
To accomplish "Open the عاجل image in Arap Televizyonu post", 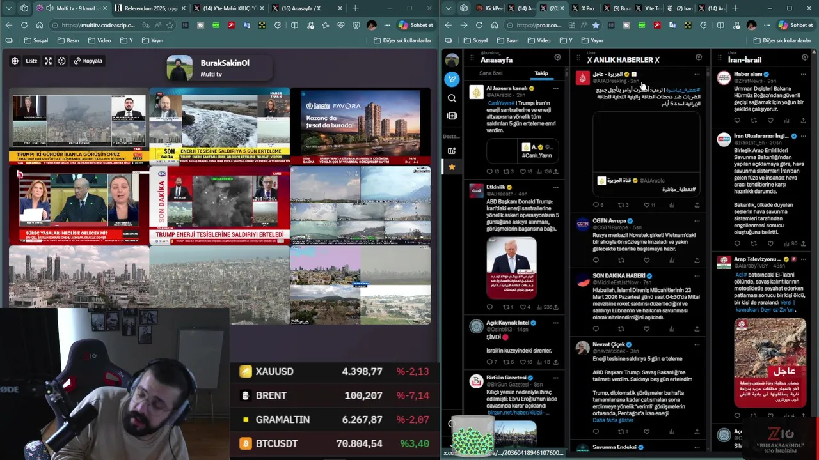I will point(770,362).
